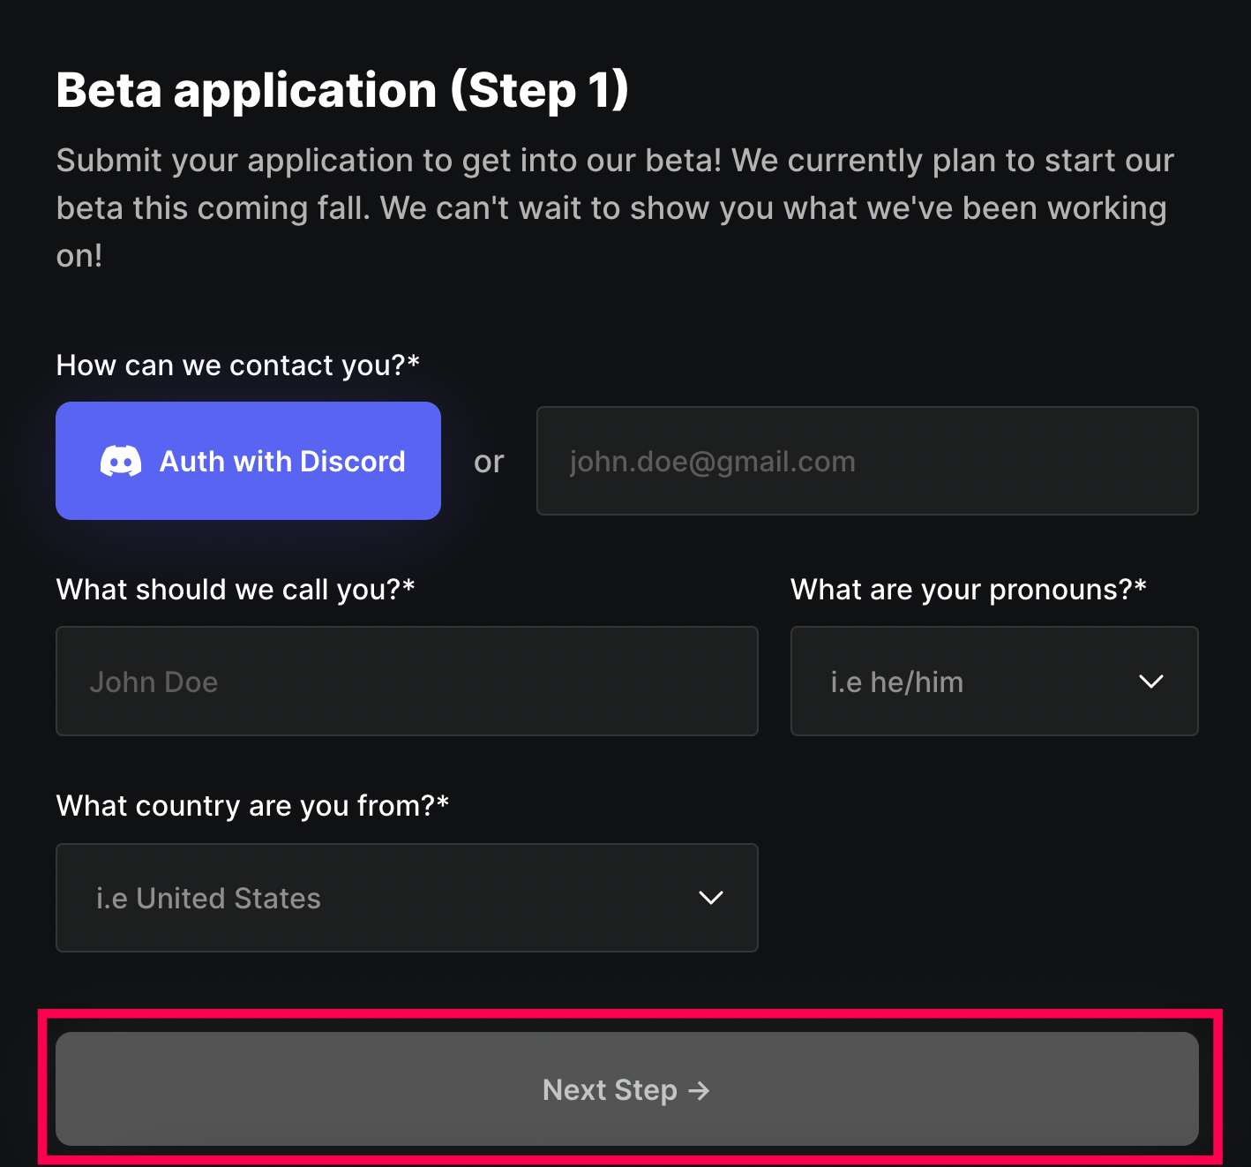Click the "What country are you from?" label
The width and height of the screenshot is (1251, 1167).
point(252,806)
